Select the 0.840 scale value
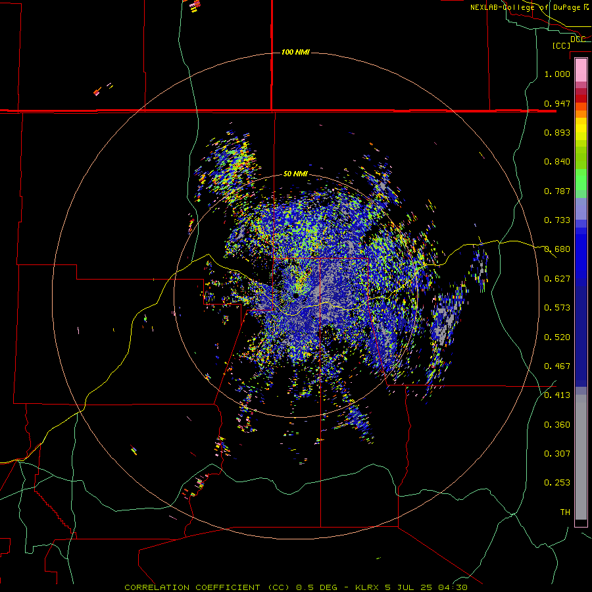This screenshot has width=592, height=592. click(557, 162)
